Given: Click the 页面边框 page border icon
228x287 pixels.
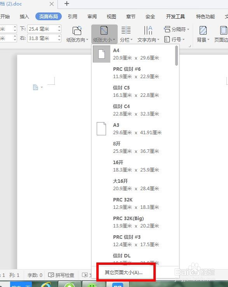Looking at the screenshot, I should [223, 30].
